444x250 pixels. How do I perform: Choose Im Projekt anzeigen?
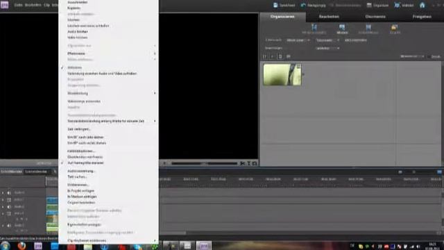(80, 191)
